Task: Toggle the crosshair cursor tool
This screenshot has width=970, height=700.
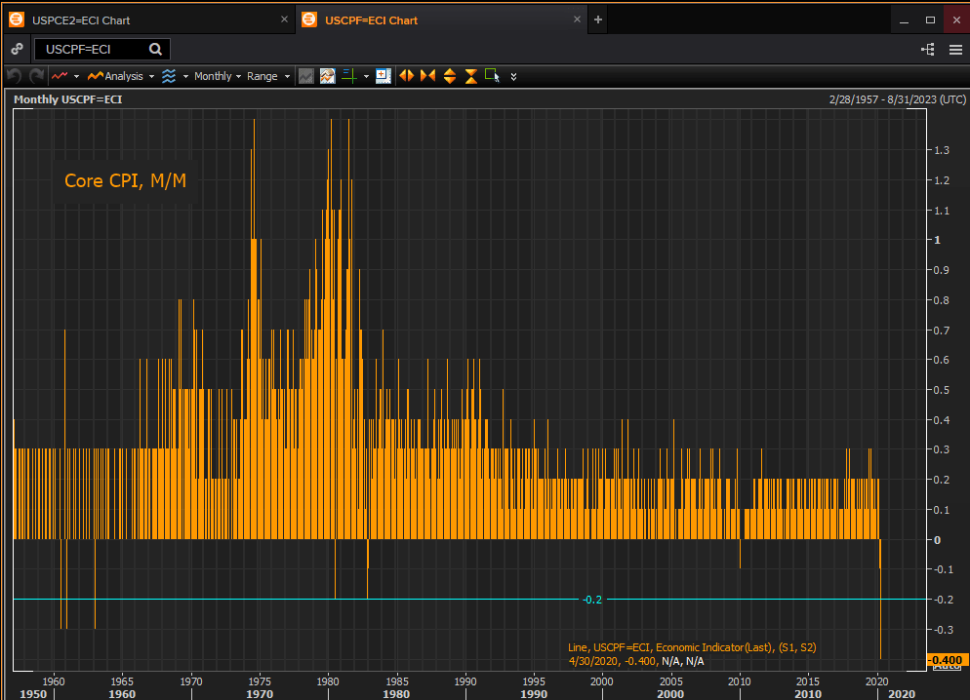Action: pos(349,76)
